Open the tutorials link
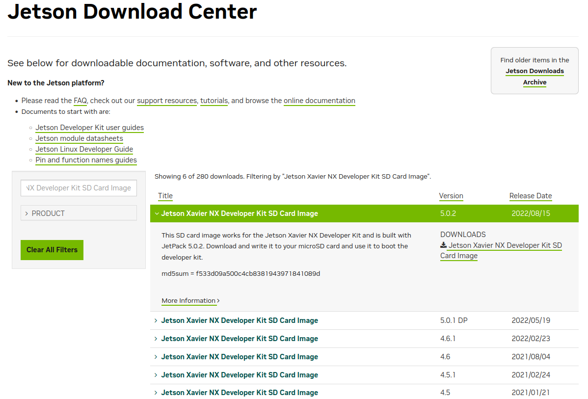The height and width of the screenshot is (399, 588). click(214, 101)
